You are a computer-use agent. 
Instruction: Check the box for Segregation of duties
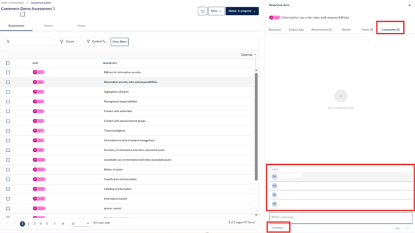click(x=8, y=92)
